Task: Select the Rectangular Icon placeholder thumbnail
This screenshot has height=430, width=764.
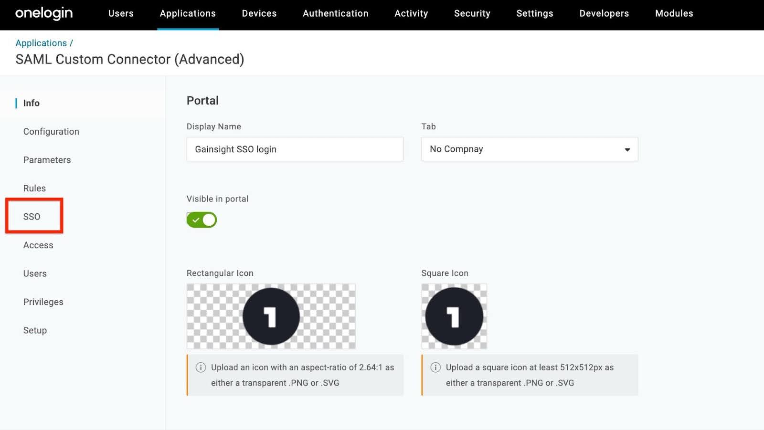Action: click(270, 316)
